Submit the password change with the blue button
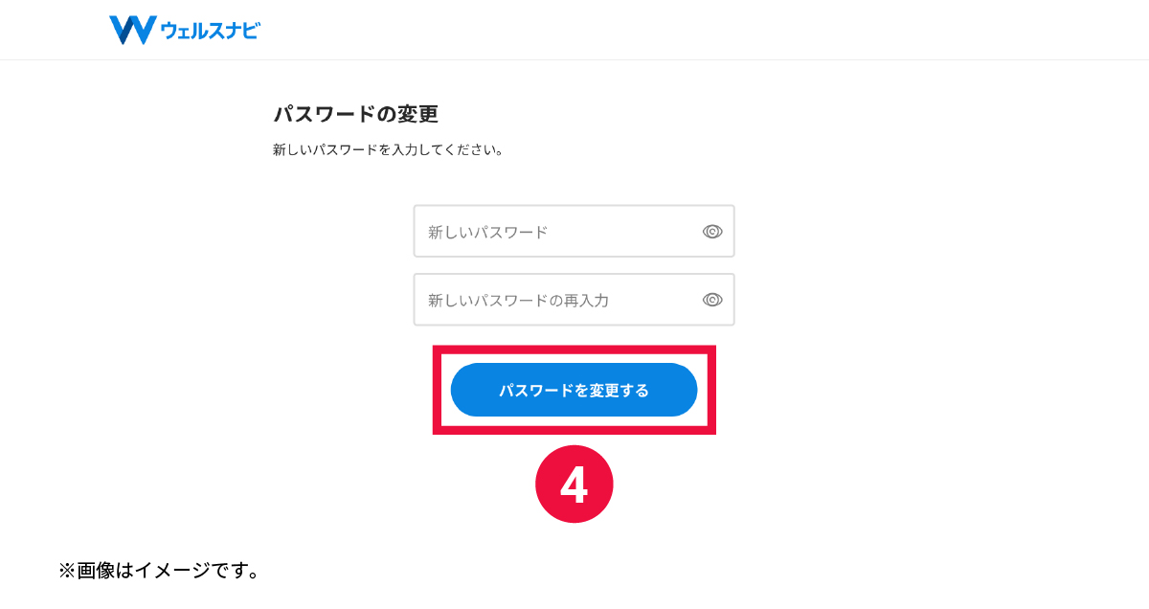1149x609 pixels. pyautogui.click(x=574, y=390)
